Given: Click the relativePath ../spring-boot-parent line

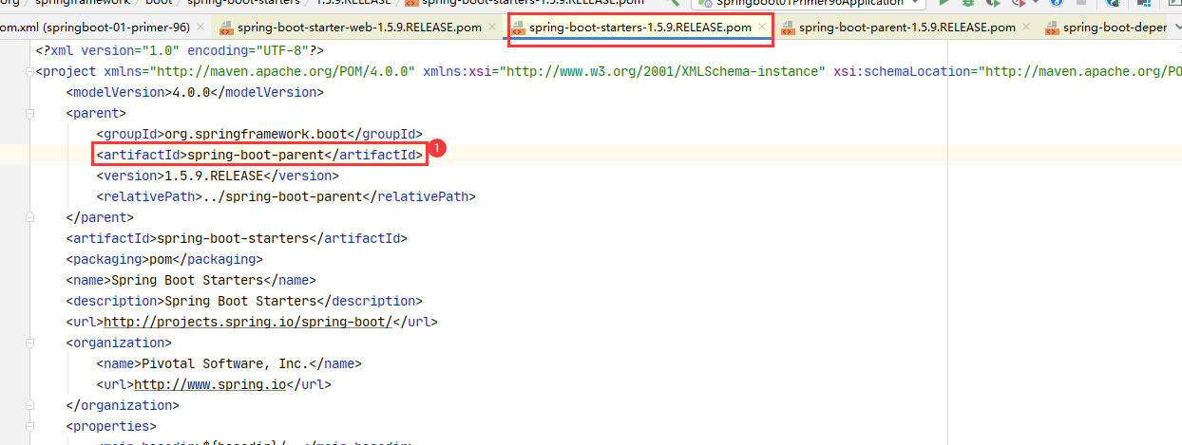Looking at the screenshot, I should coord(286,196).
